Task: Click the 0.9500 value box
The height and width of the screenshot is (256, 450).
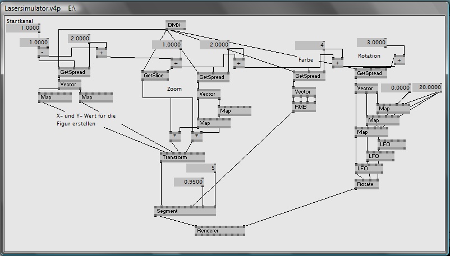Action: [188, 182]
